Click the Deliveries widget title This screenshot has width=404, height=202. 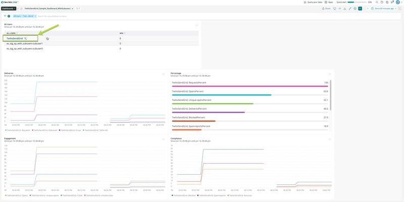(9, 73)
